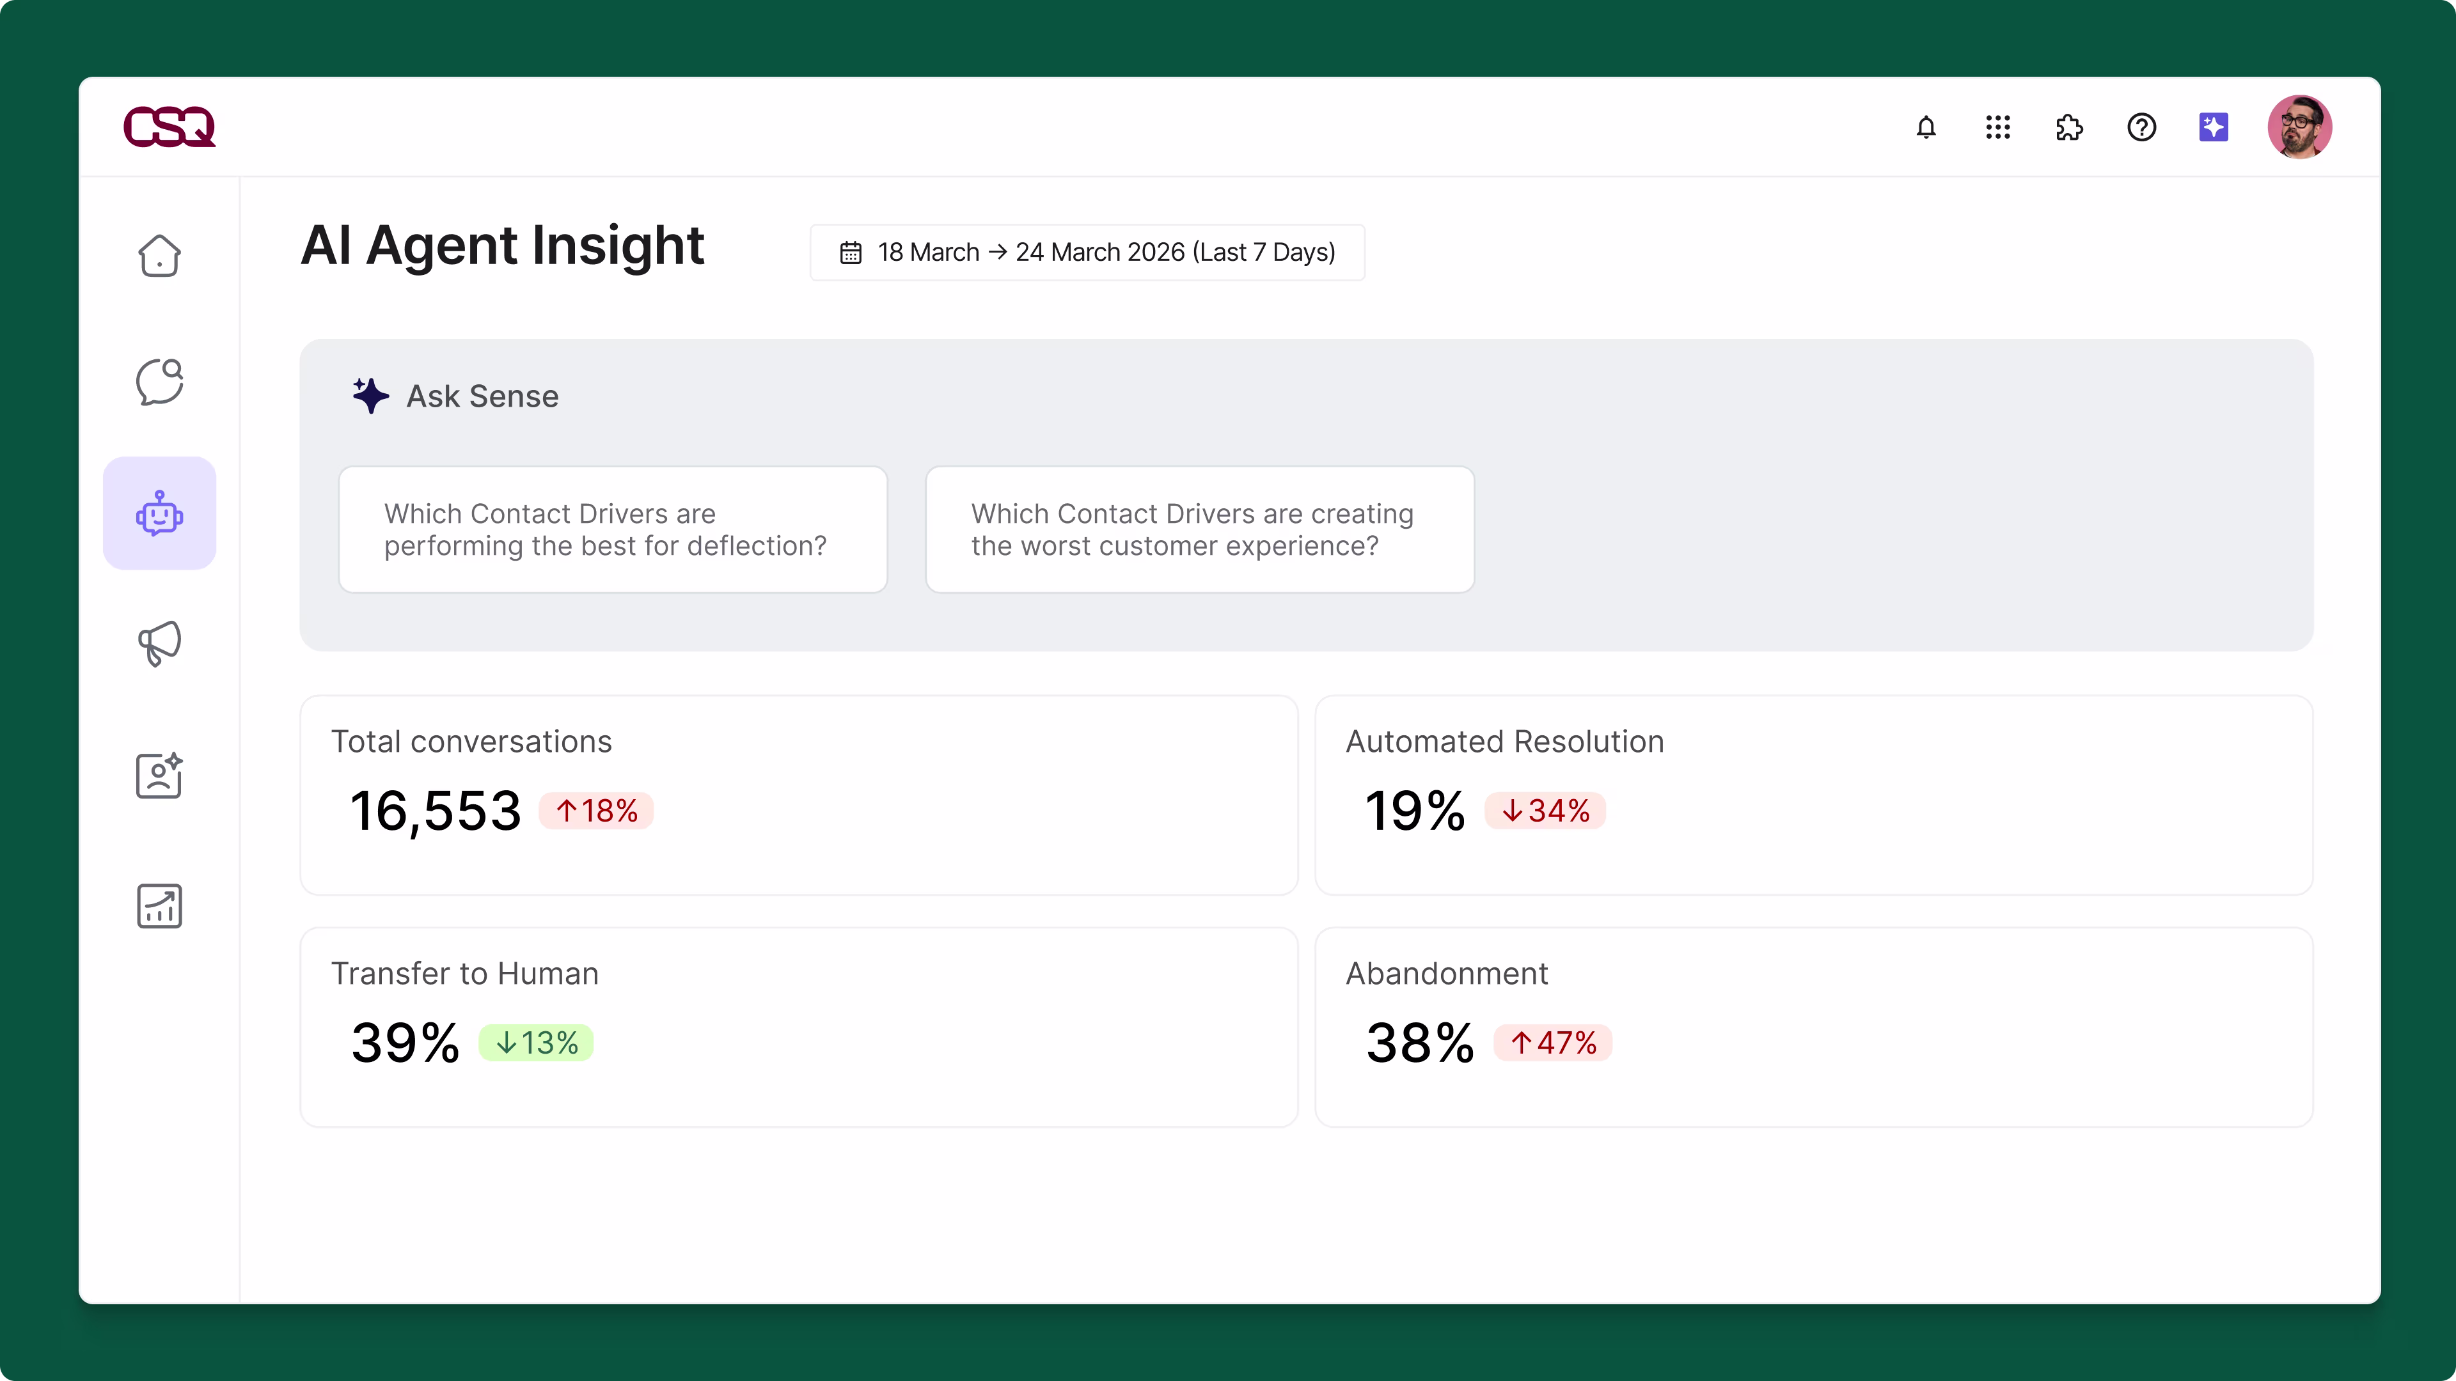
Task: Open the Home dashboard from the sidebar
Action: point(159,256)
